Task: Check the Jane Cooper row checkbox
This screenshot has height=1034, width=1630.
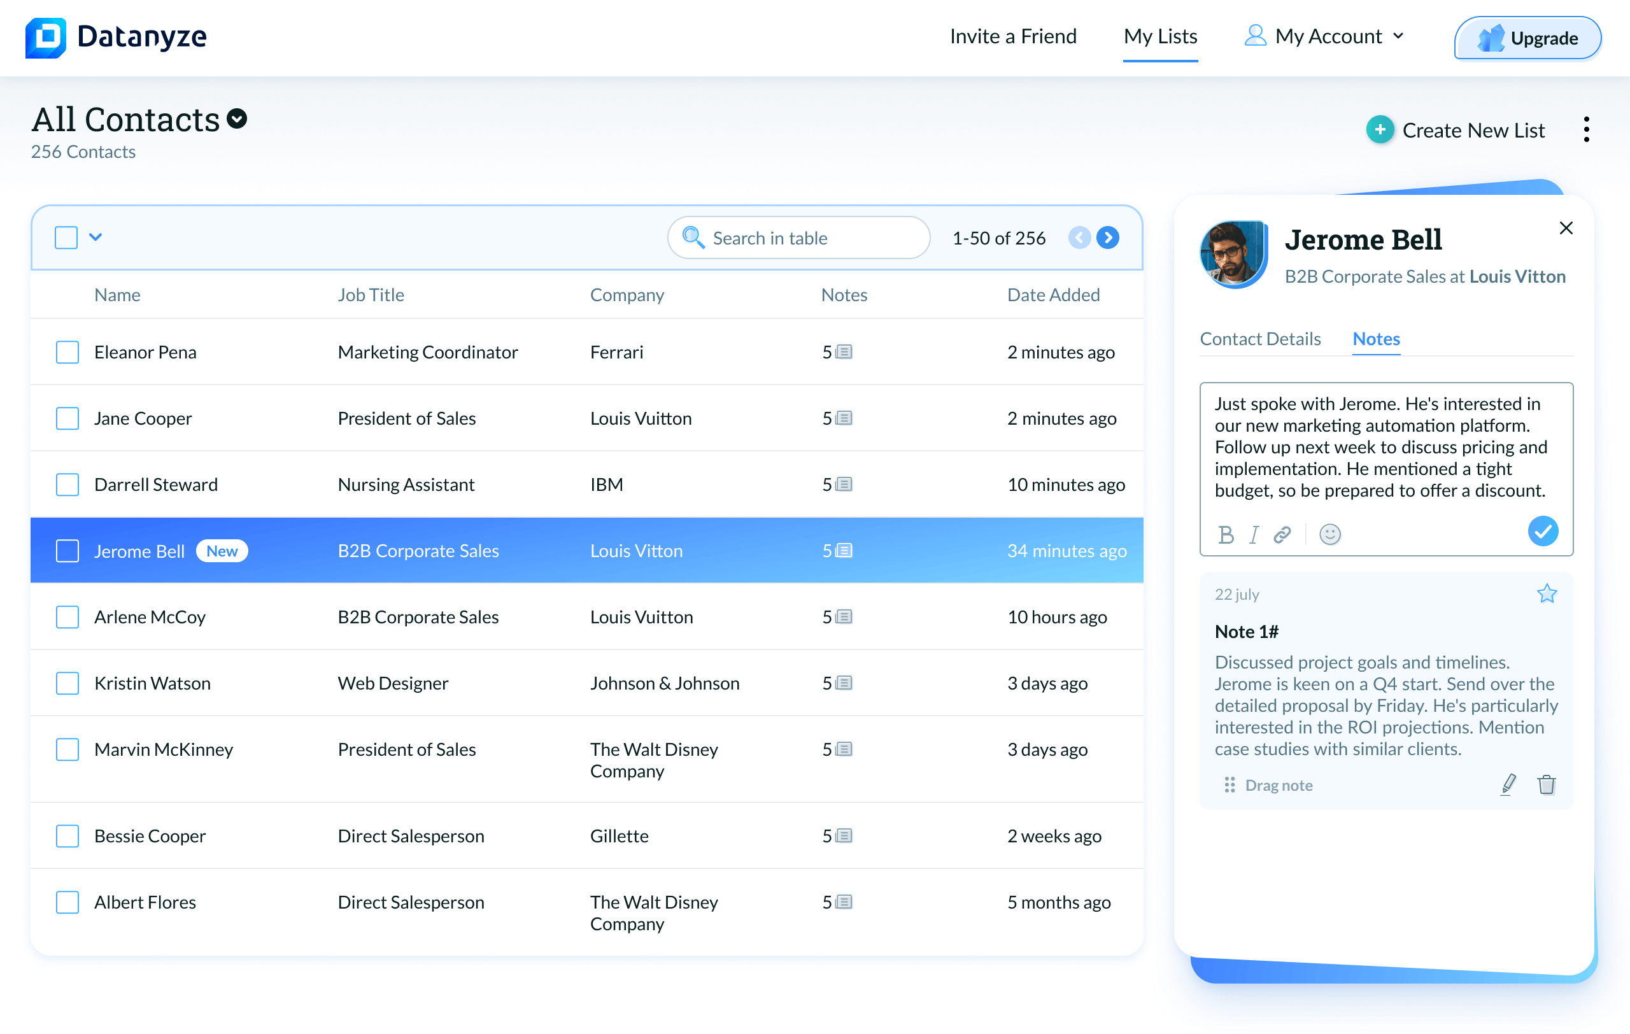Action: pos(67,418)
